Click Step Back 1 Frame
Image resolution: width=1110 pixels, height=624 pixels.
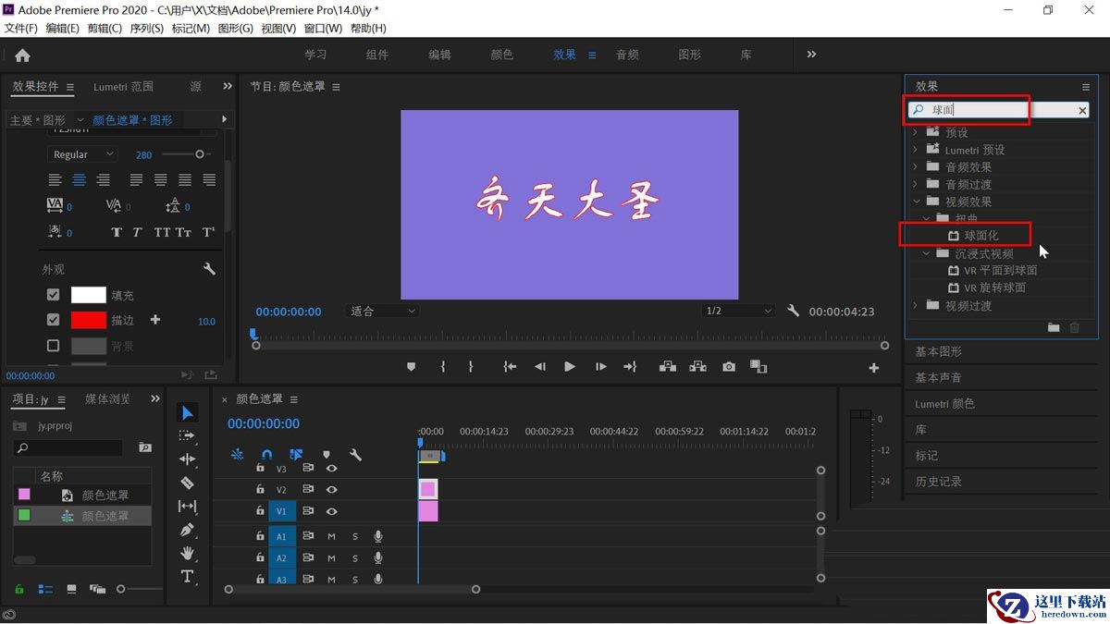click(x=540, y=367)
